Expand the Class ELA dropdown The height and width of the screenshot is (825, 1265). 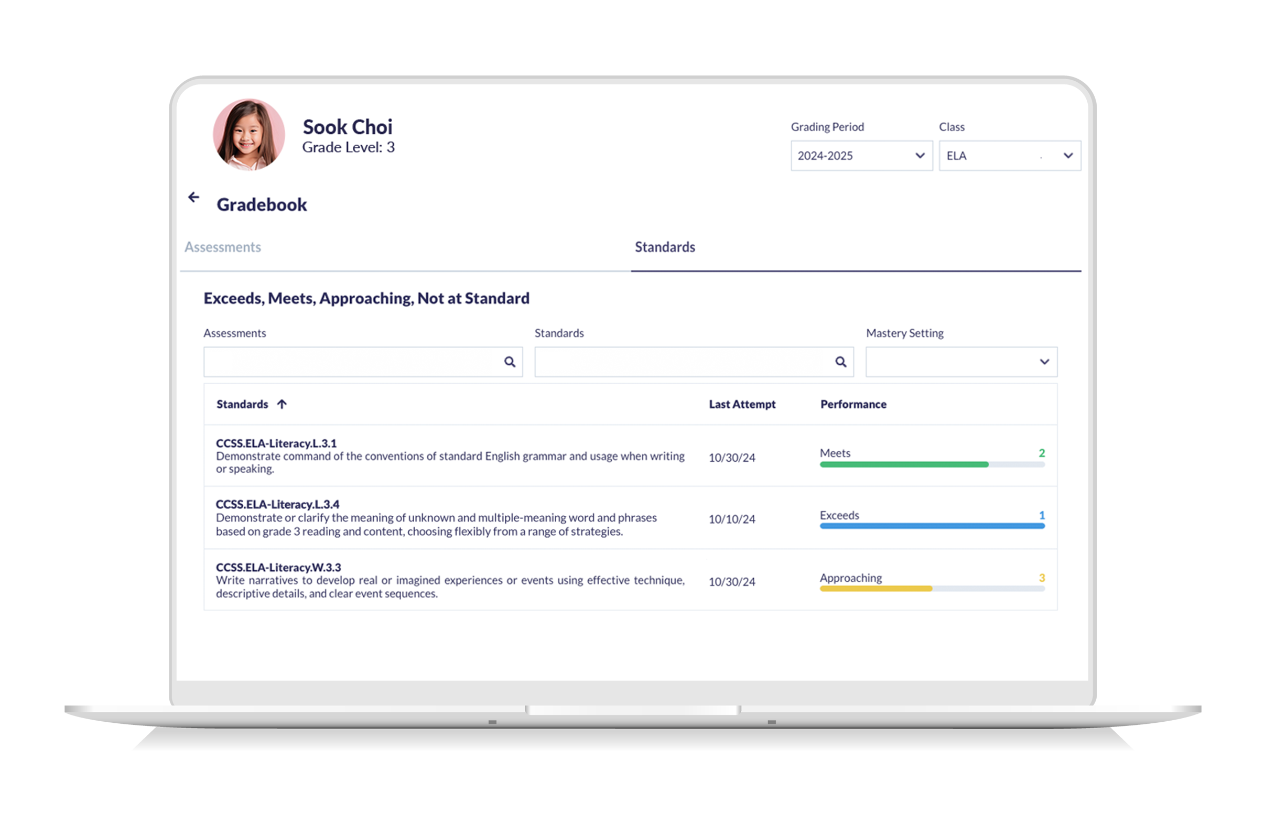pyautogui.click(x=1009, y=156)
